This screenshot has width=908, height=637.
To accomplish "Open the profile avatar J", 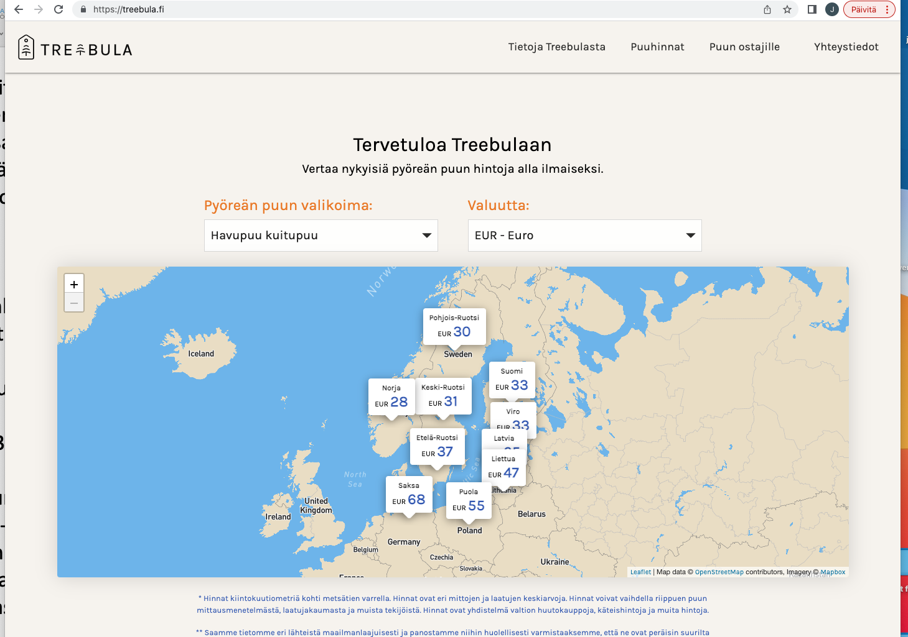I will (x=831, y=9).
